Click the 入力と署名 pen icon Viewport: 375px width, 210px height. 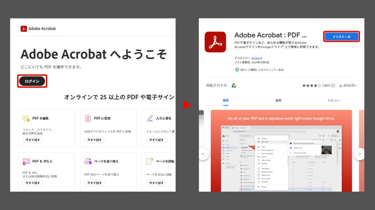(x=150, y=118)
